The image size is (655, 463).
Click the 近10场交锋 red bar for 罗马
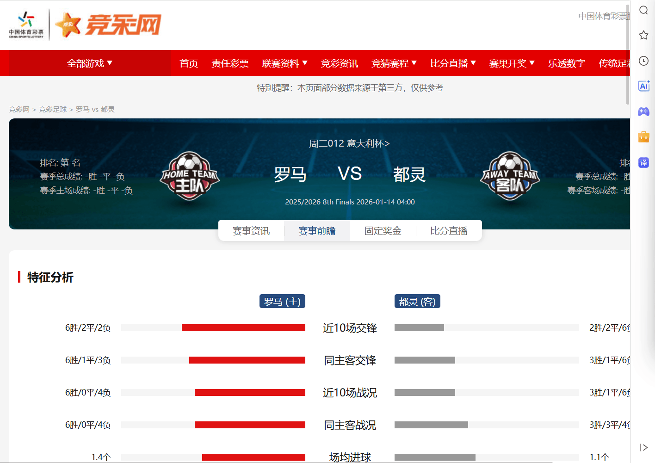tap(243, 327)
